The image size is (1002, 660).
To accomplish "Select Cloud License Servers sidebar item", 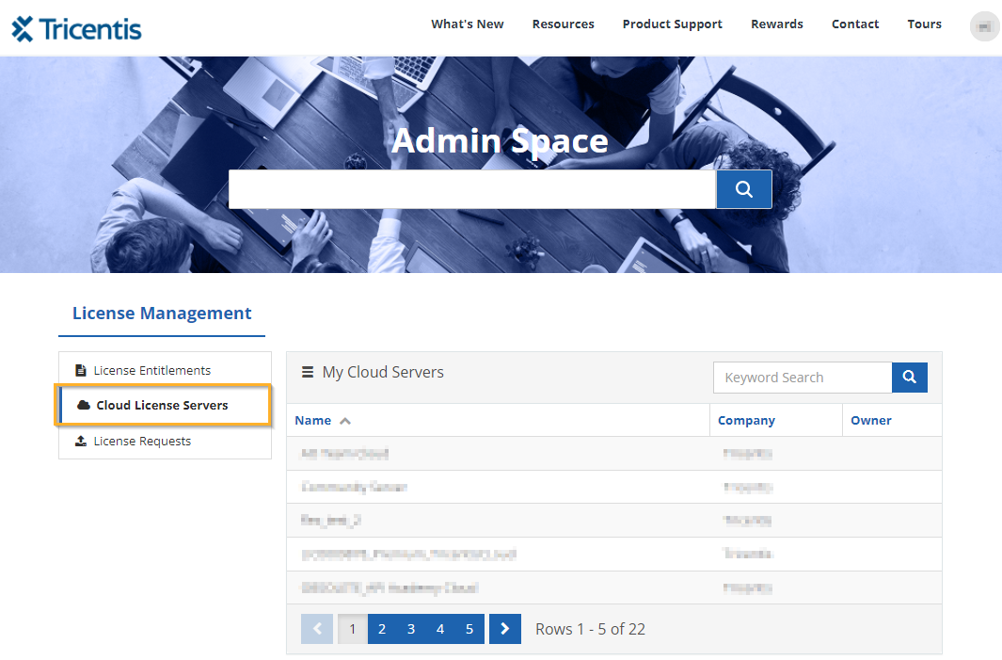I will (x=162, y=405).
